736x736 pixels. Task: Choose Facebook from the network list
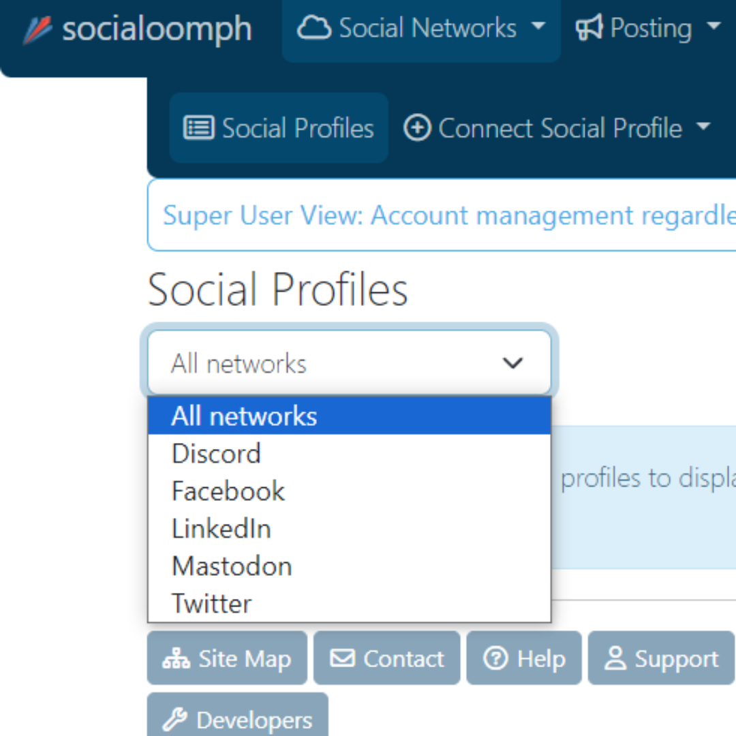349,491
